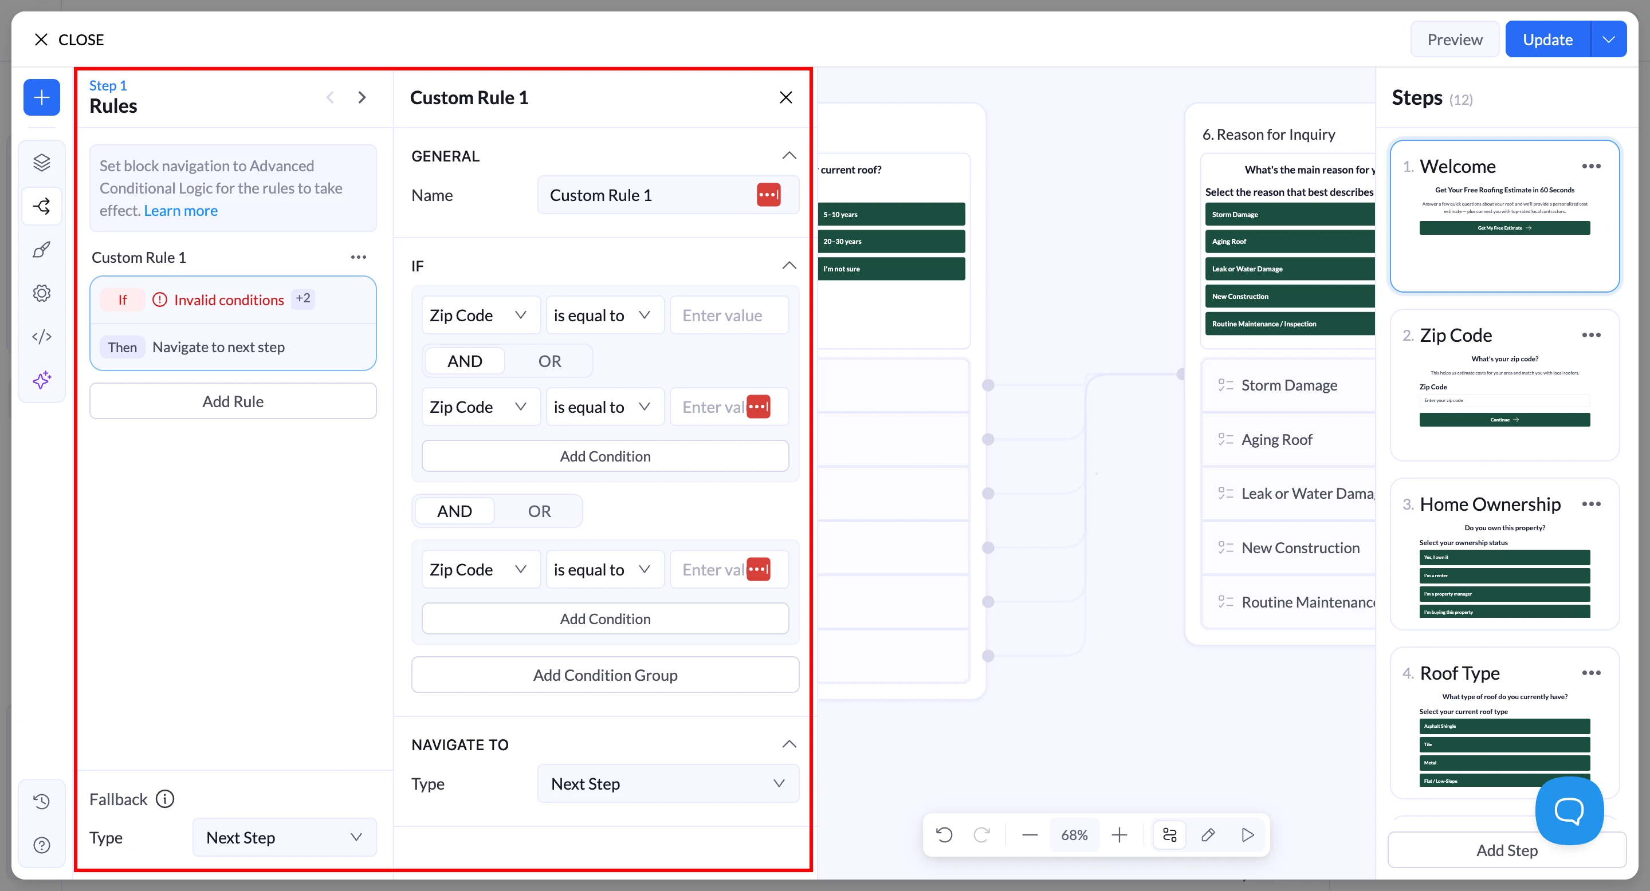Select AND between condition groups
This screenshot has width=1650, height=891.
tap(455, 511)
